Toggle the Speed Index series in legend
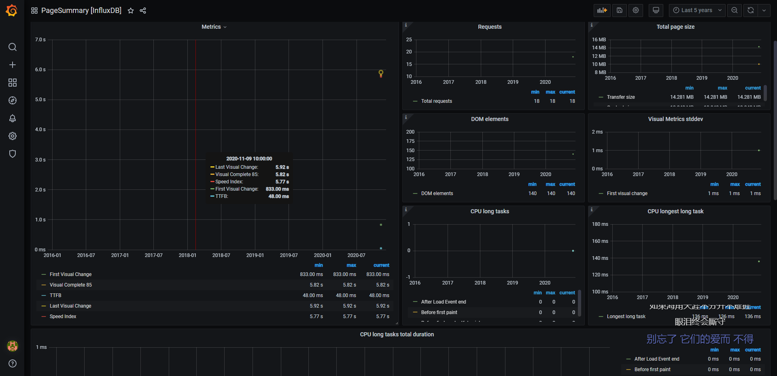 click(x=63, y=317)
